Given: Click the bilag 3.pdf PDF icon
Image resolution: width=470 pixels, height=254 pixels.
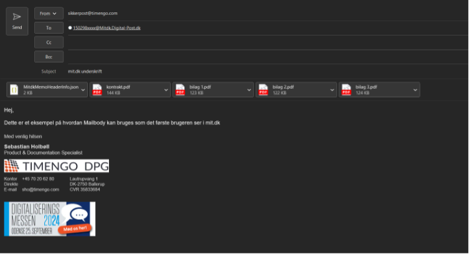Looking at the screenshot, I should (346, 90).
